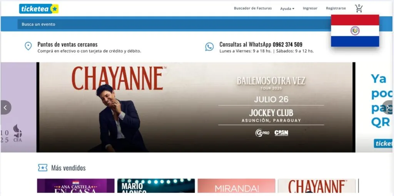This screenshot has height=196, width=394.
Task: Open the Registrarse link
Action: coord(336,8)
